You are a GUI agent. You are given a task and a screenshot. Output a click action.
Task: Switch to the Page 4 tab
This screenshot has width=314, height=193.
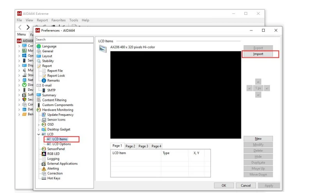coord(156,146)
